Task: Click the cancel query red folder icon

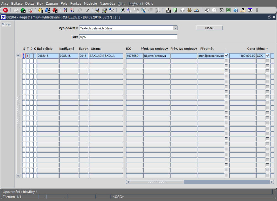Action: [55, 10]
